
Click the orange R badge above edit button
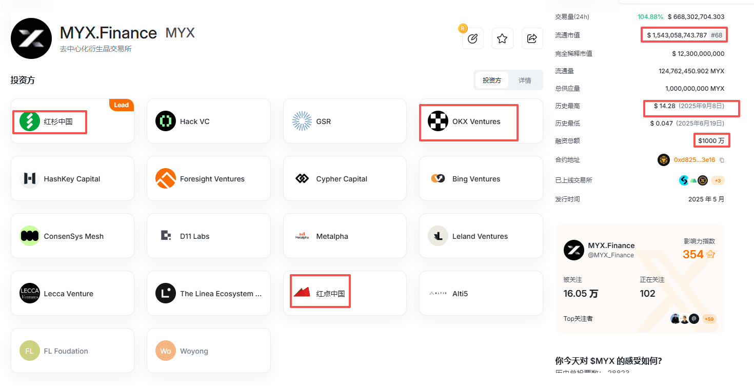[463, 28]
